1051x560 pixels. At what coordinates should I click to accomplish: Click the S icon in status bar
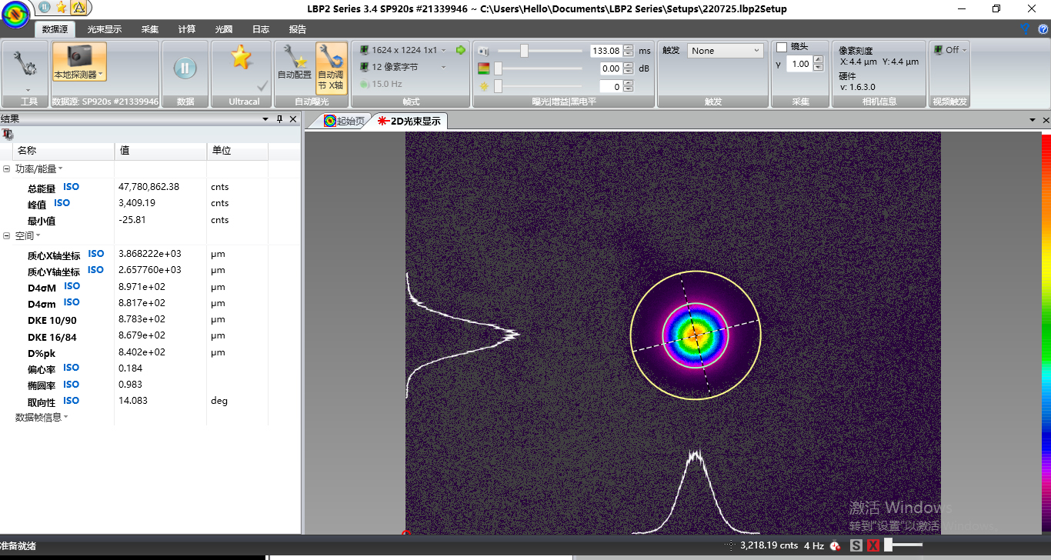pos(856,545)
